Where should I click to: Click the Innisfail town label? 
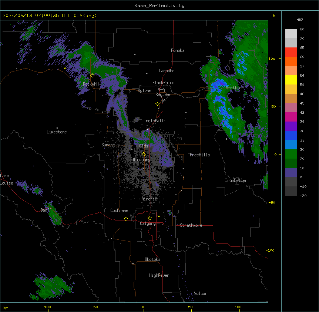(154, 121)
